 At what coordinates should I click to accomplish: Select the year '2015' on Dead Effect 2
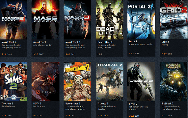coord(100,54)
